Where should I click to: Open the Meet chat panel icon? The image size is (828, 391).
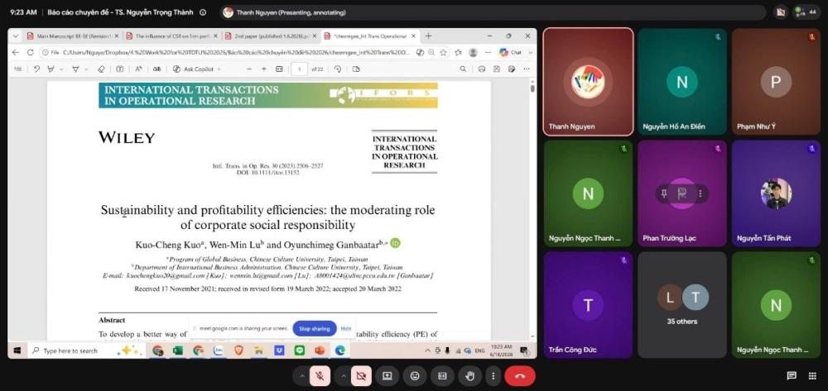pyautogui.click(x=792, y=376)
